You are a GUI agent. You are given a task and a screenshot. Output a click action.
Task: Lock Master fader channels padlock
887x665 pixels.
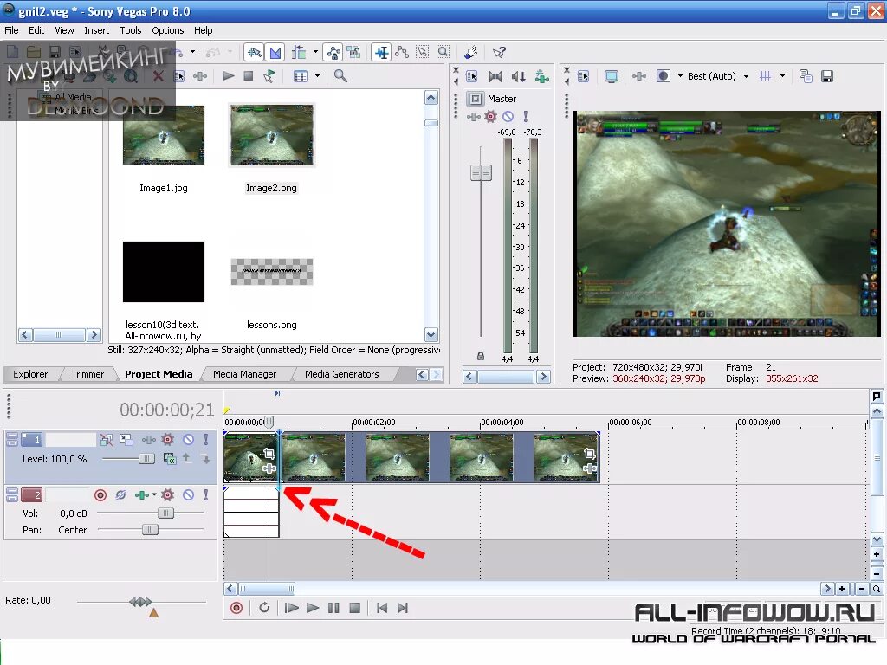[480, 356]
